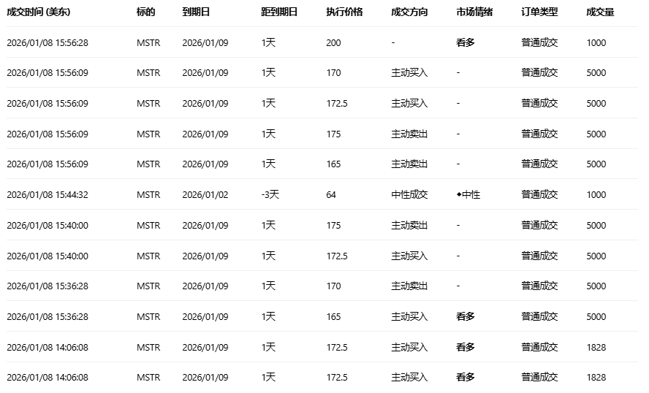Sort by the 成交量 column header

coord(600,12)
